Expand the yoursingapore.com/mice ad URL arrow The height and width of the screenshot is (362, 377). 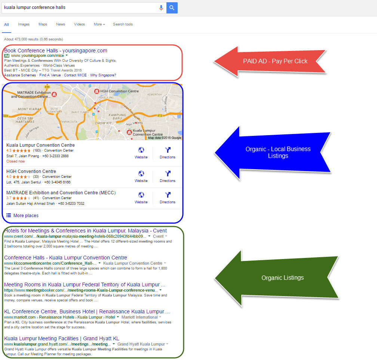pos(67,56)
